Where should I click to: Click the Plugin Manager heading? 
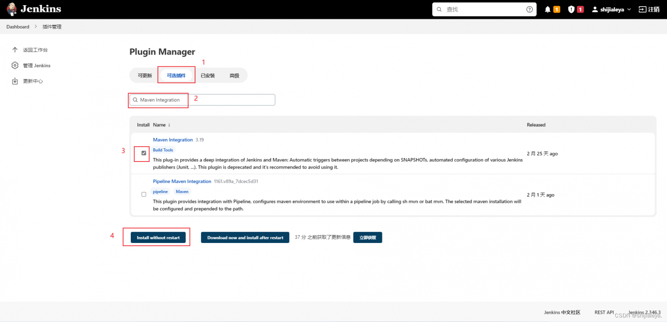(x=162, y=51)
